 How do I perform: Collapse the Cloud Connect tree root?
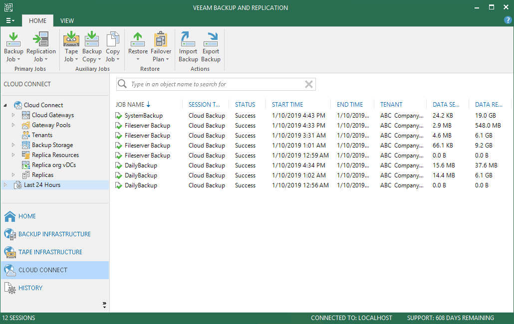point(5,105)
